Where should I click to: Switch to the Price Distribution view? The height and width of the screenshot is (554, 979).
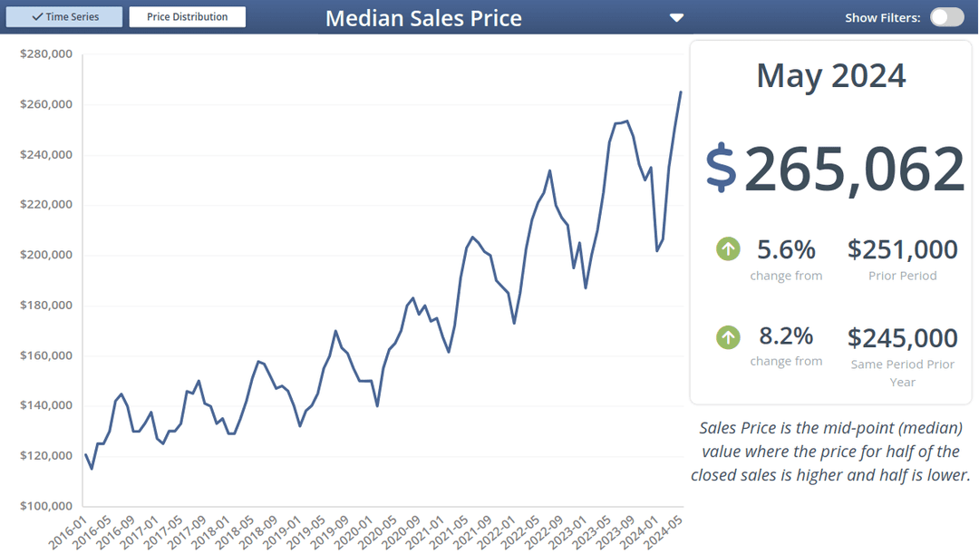point(187,17)
